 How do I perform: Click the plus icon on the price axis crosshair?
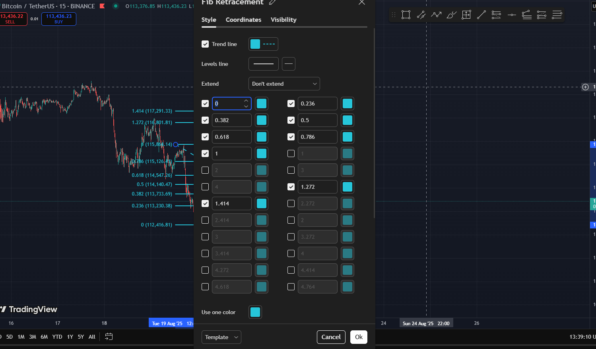(585, 87)
